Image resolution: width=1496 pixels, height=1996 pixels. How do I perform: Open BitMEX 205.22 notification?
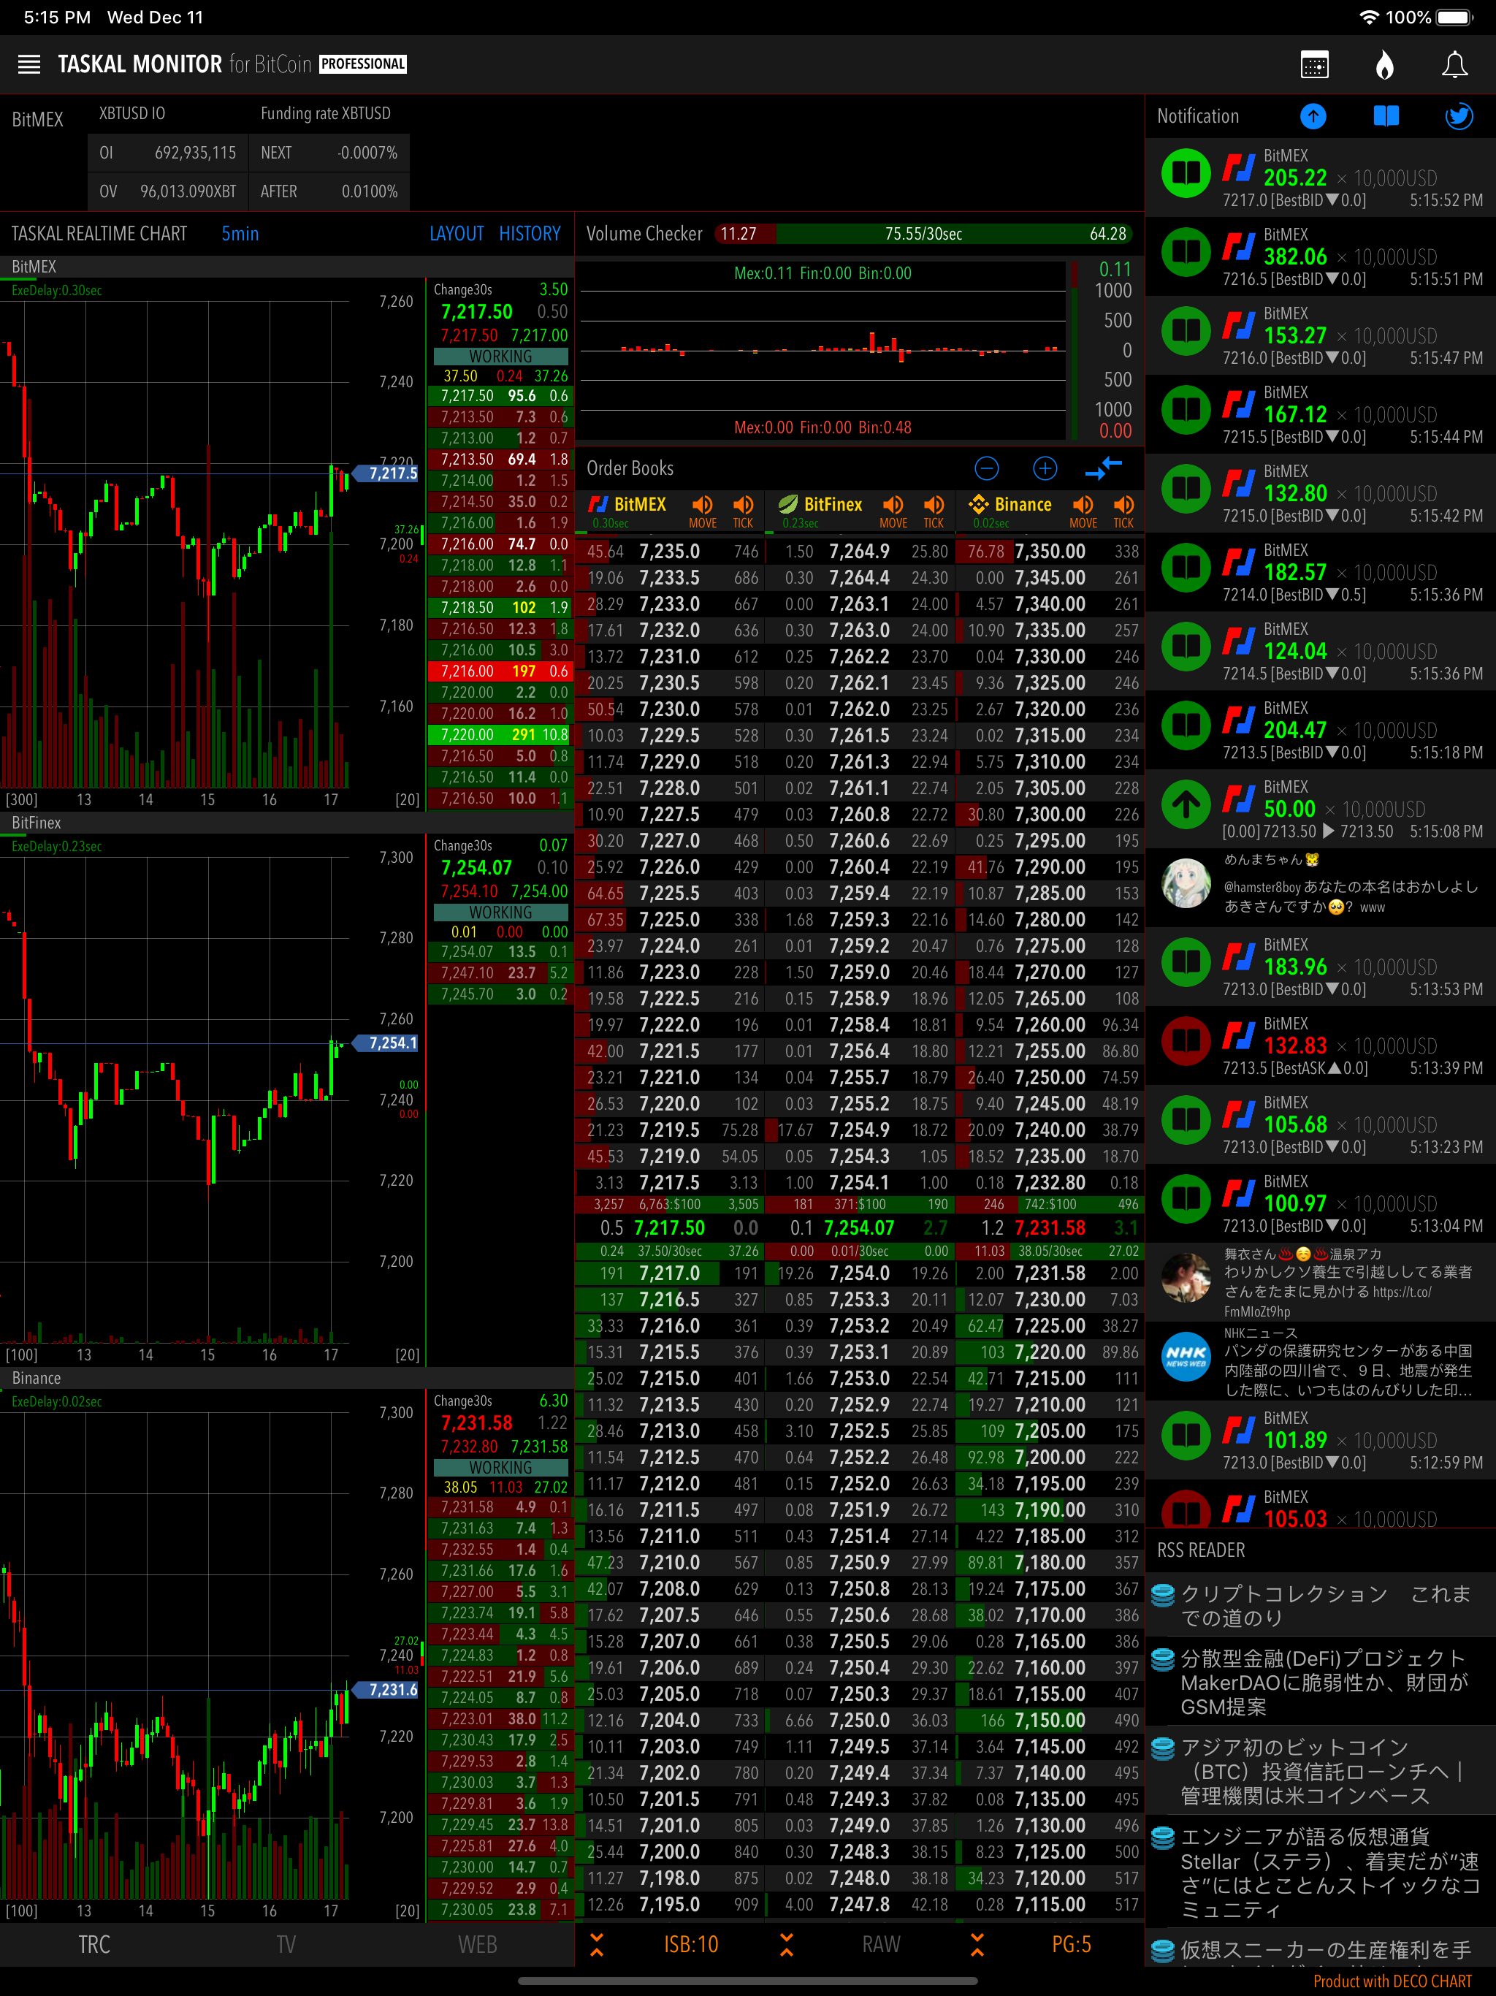coord(1321,178)
